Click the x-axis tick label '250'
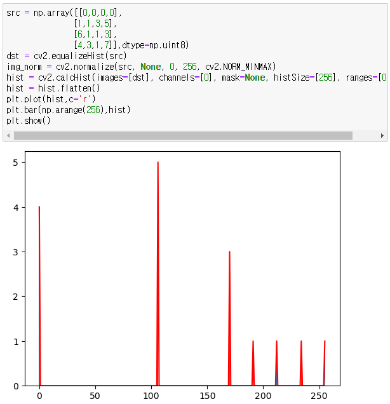390x404 pixels. coord(319,396)
